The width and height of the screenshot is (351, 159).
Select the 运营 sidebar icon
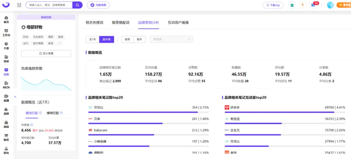point(6,72)
